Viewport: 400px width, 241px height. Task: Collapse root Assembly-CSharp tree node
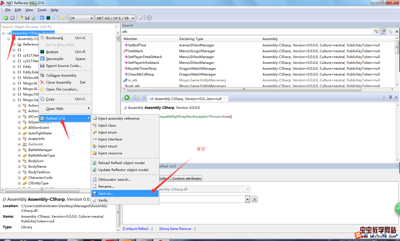pyautogui.click(x=3, y=33)
